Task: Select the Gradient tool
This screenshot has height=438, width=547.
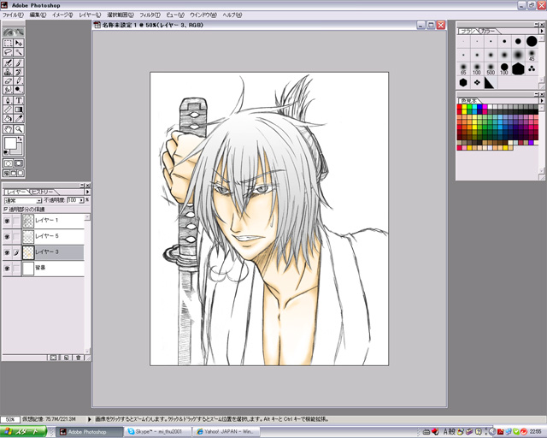Action: pos(19,109)
